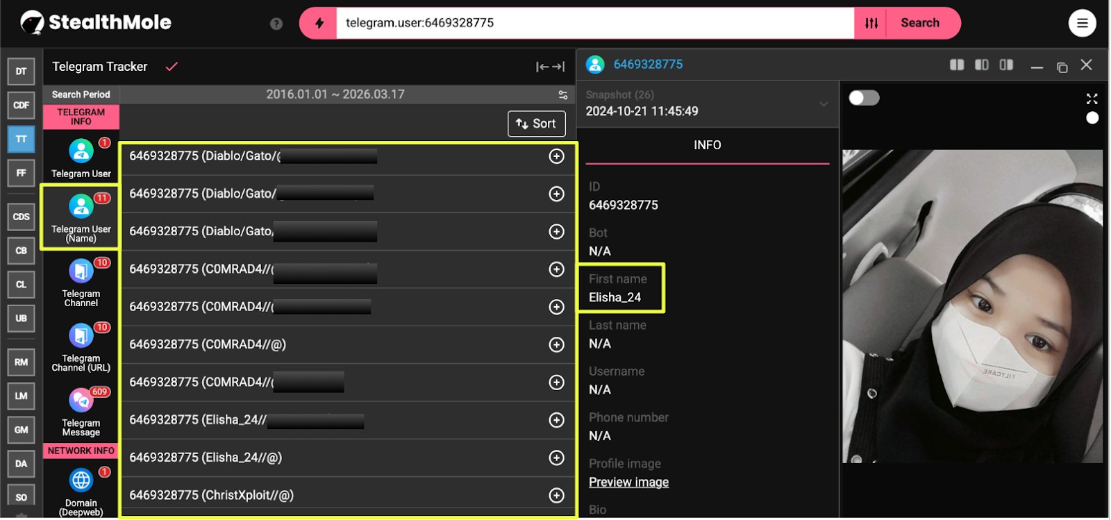Open the Preview image link
The height and width of the screenshot is (520, 1111).
point(628,482)
